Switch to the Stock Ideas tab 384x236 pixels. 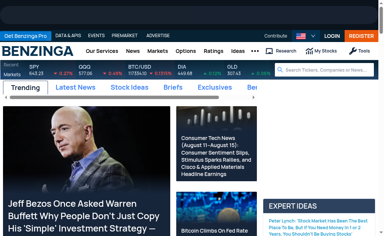tap(129, 87)
